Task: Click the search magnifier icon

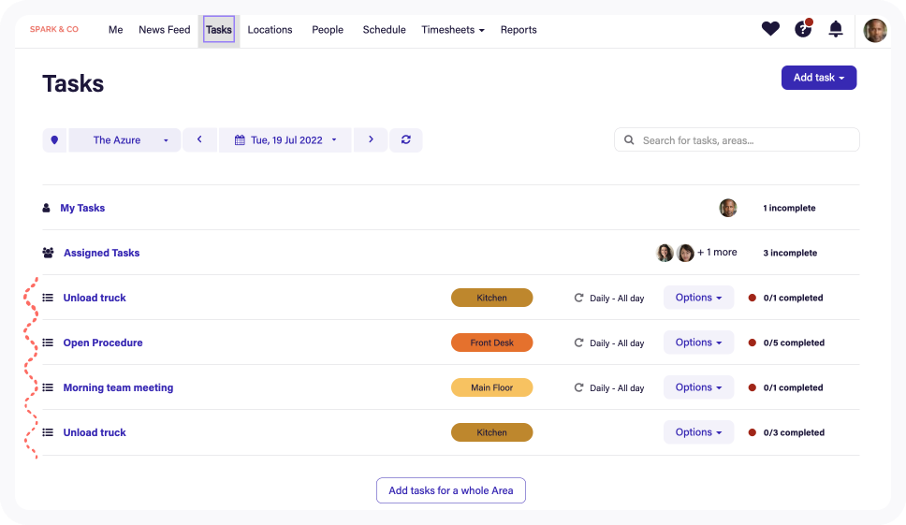Action: click(x=629, y=139)
